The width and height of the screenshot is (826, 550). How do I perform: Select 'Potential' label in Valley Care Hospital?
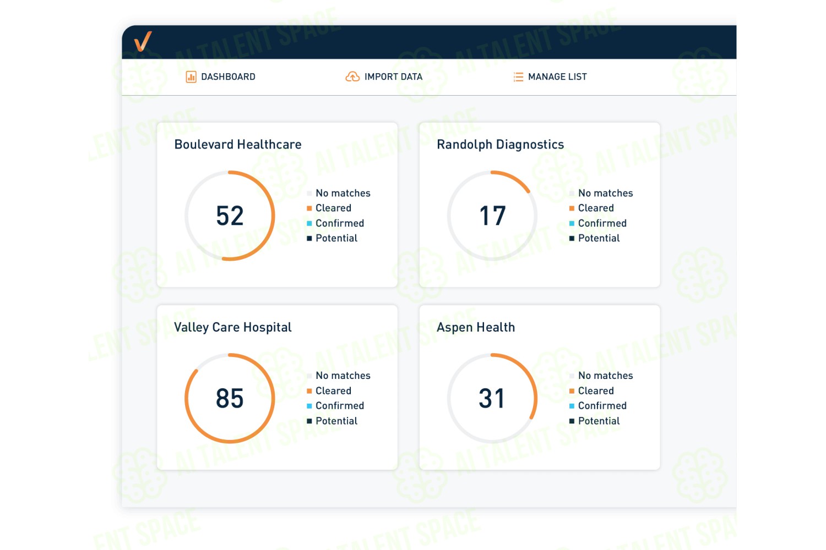336,421
